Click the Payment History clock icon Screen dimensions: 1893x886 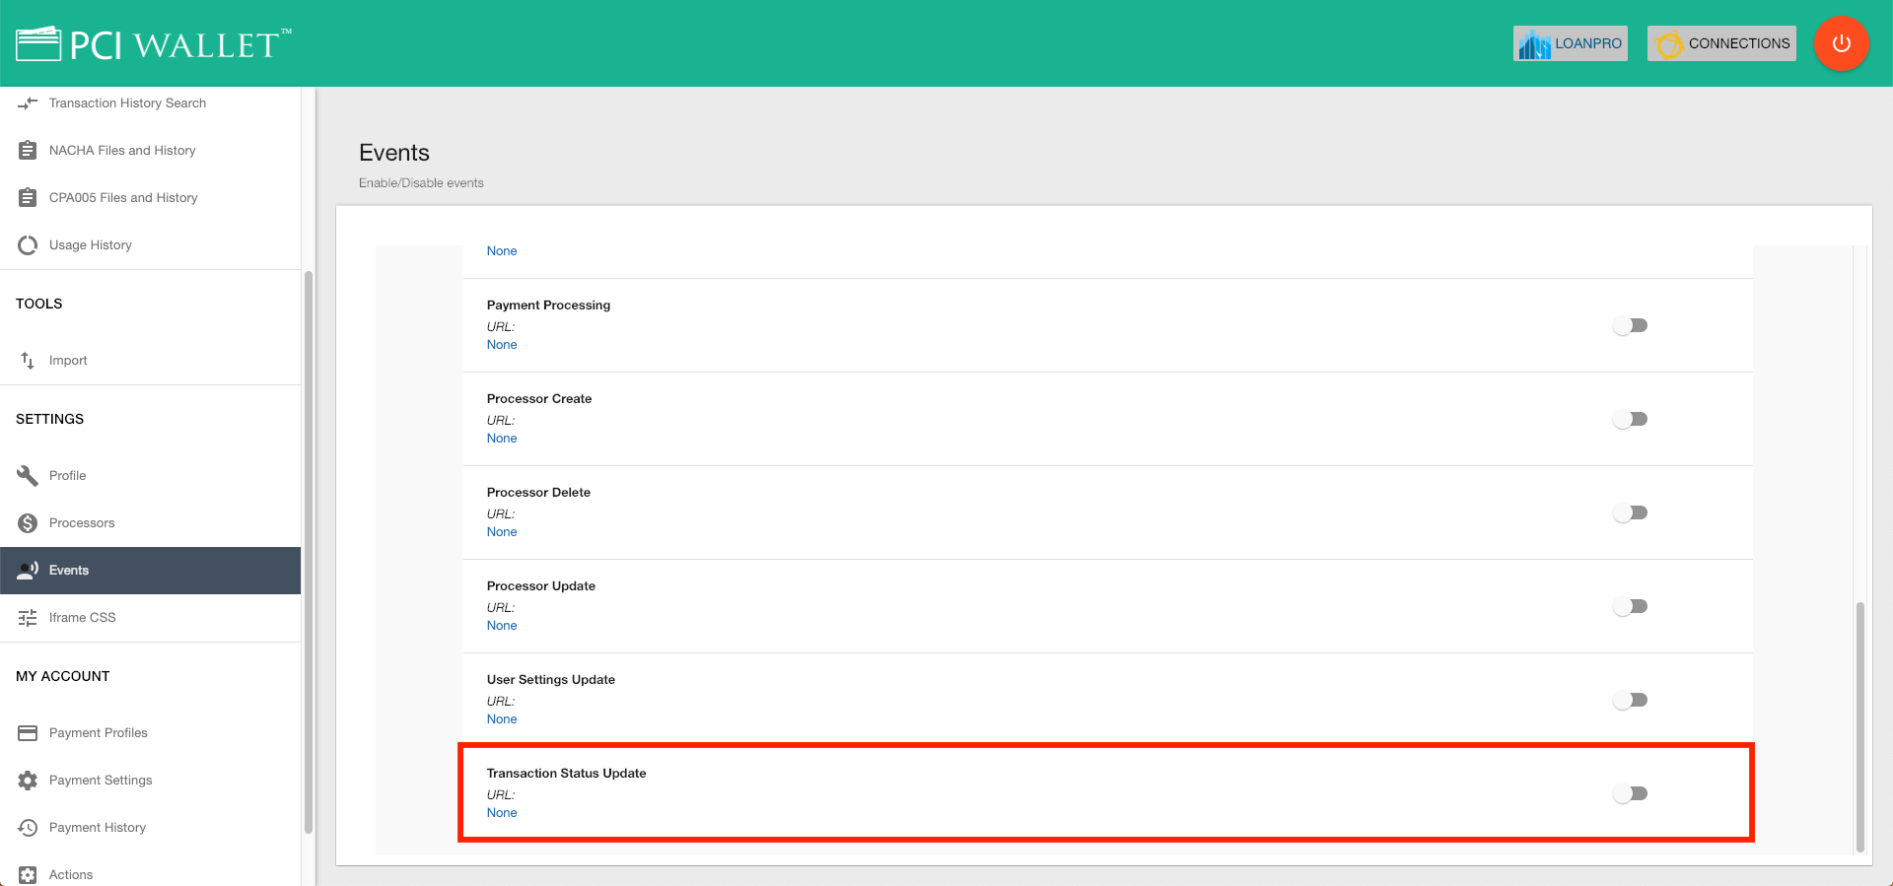[x=28, y=827]
